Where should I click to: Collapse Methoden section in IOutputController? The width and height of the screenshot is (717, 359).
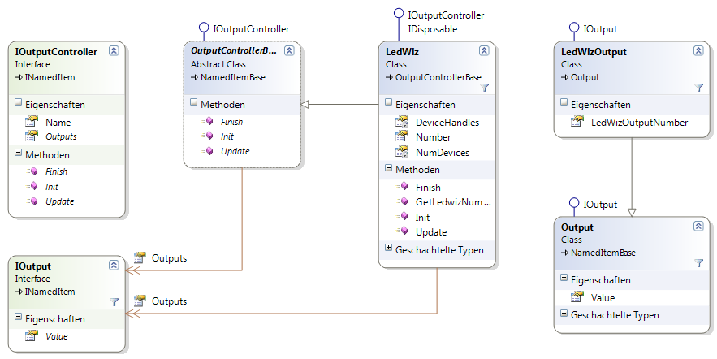click(19, 153)
